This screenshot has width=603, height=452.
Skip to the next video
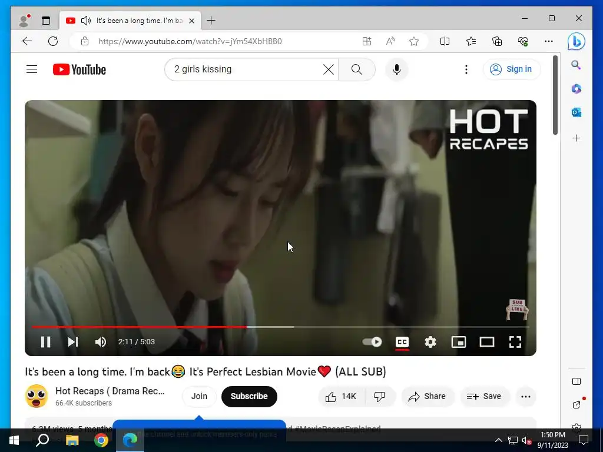[72, 342]
